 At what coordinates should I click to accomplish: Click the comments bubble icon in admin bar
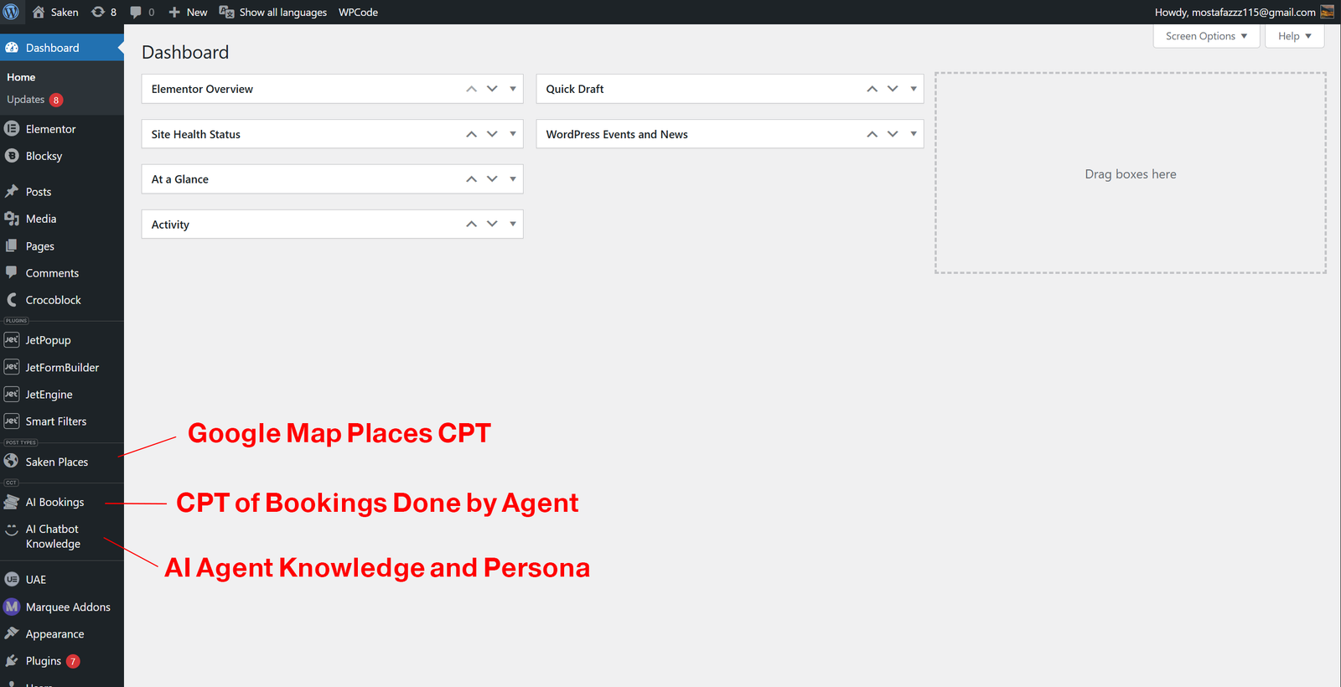[x=136, y=12]
